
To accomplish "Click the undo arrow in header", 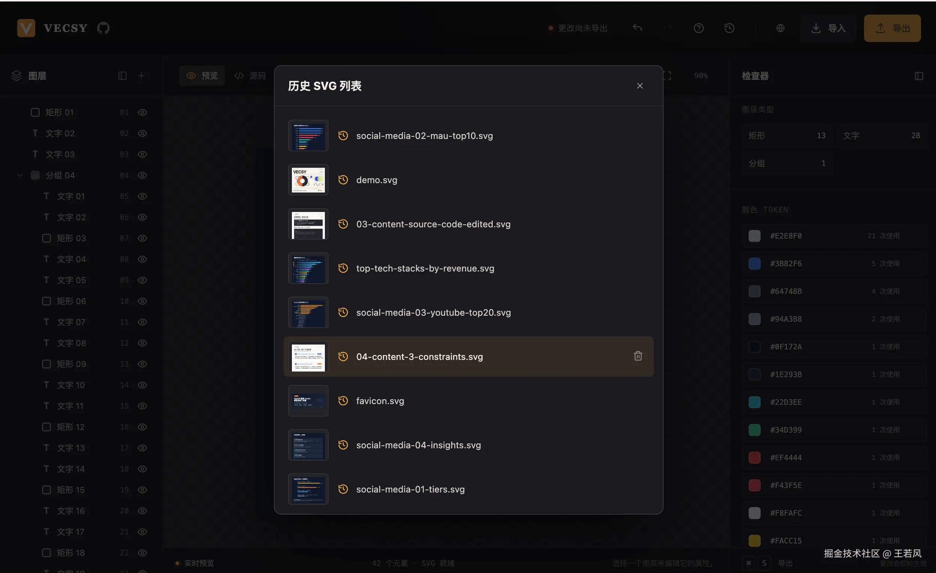I will [x=637, y=28].
